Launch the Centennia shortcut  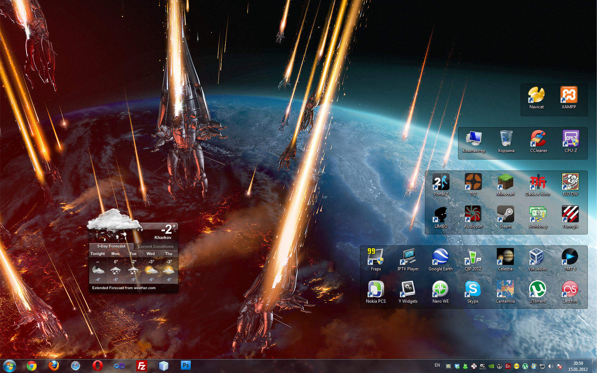click(505, 292)
